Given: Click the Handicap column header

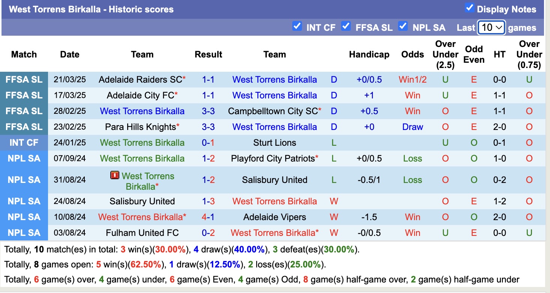Looking at the screenshot, I should click(x=369, y=54).
